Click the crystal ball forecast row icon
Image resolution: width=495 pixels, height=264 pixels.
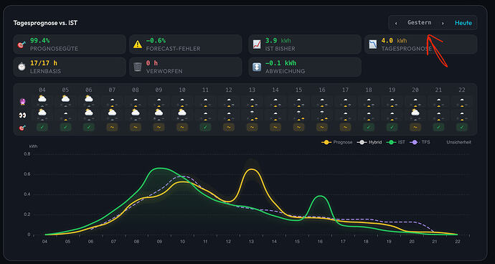click(22, 102)
